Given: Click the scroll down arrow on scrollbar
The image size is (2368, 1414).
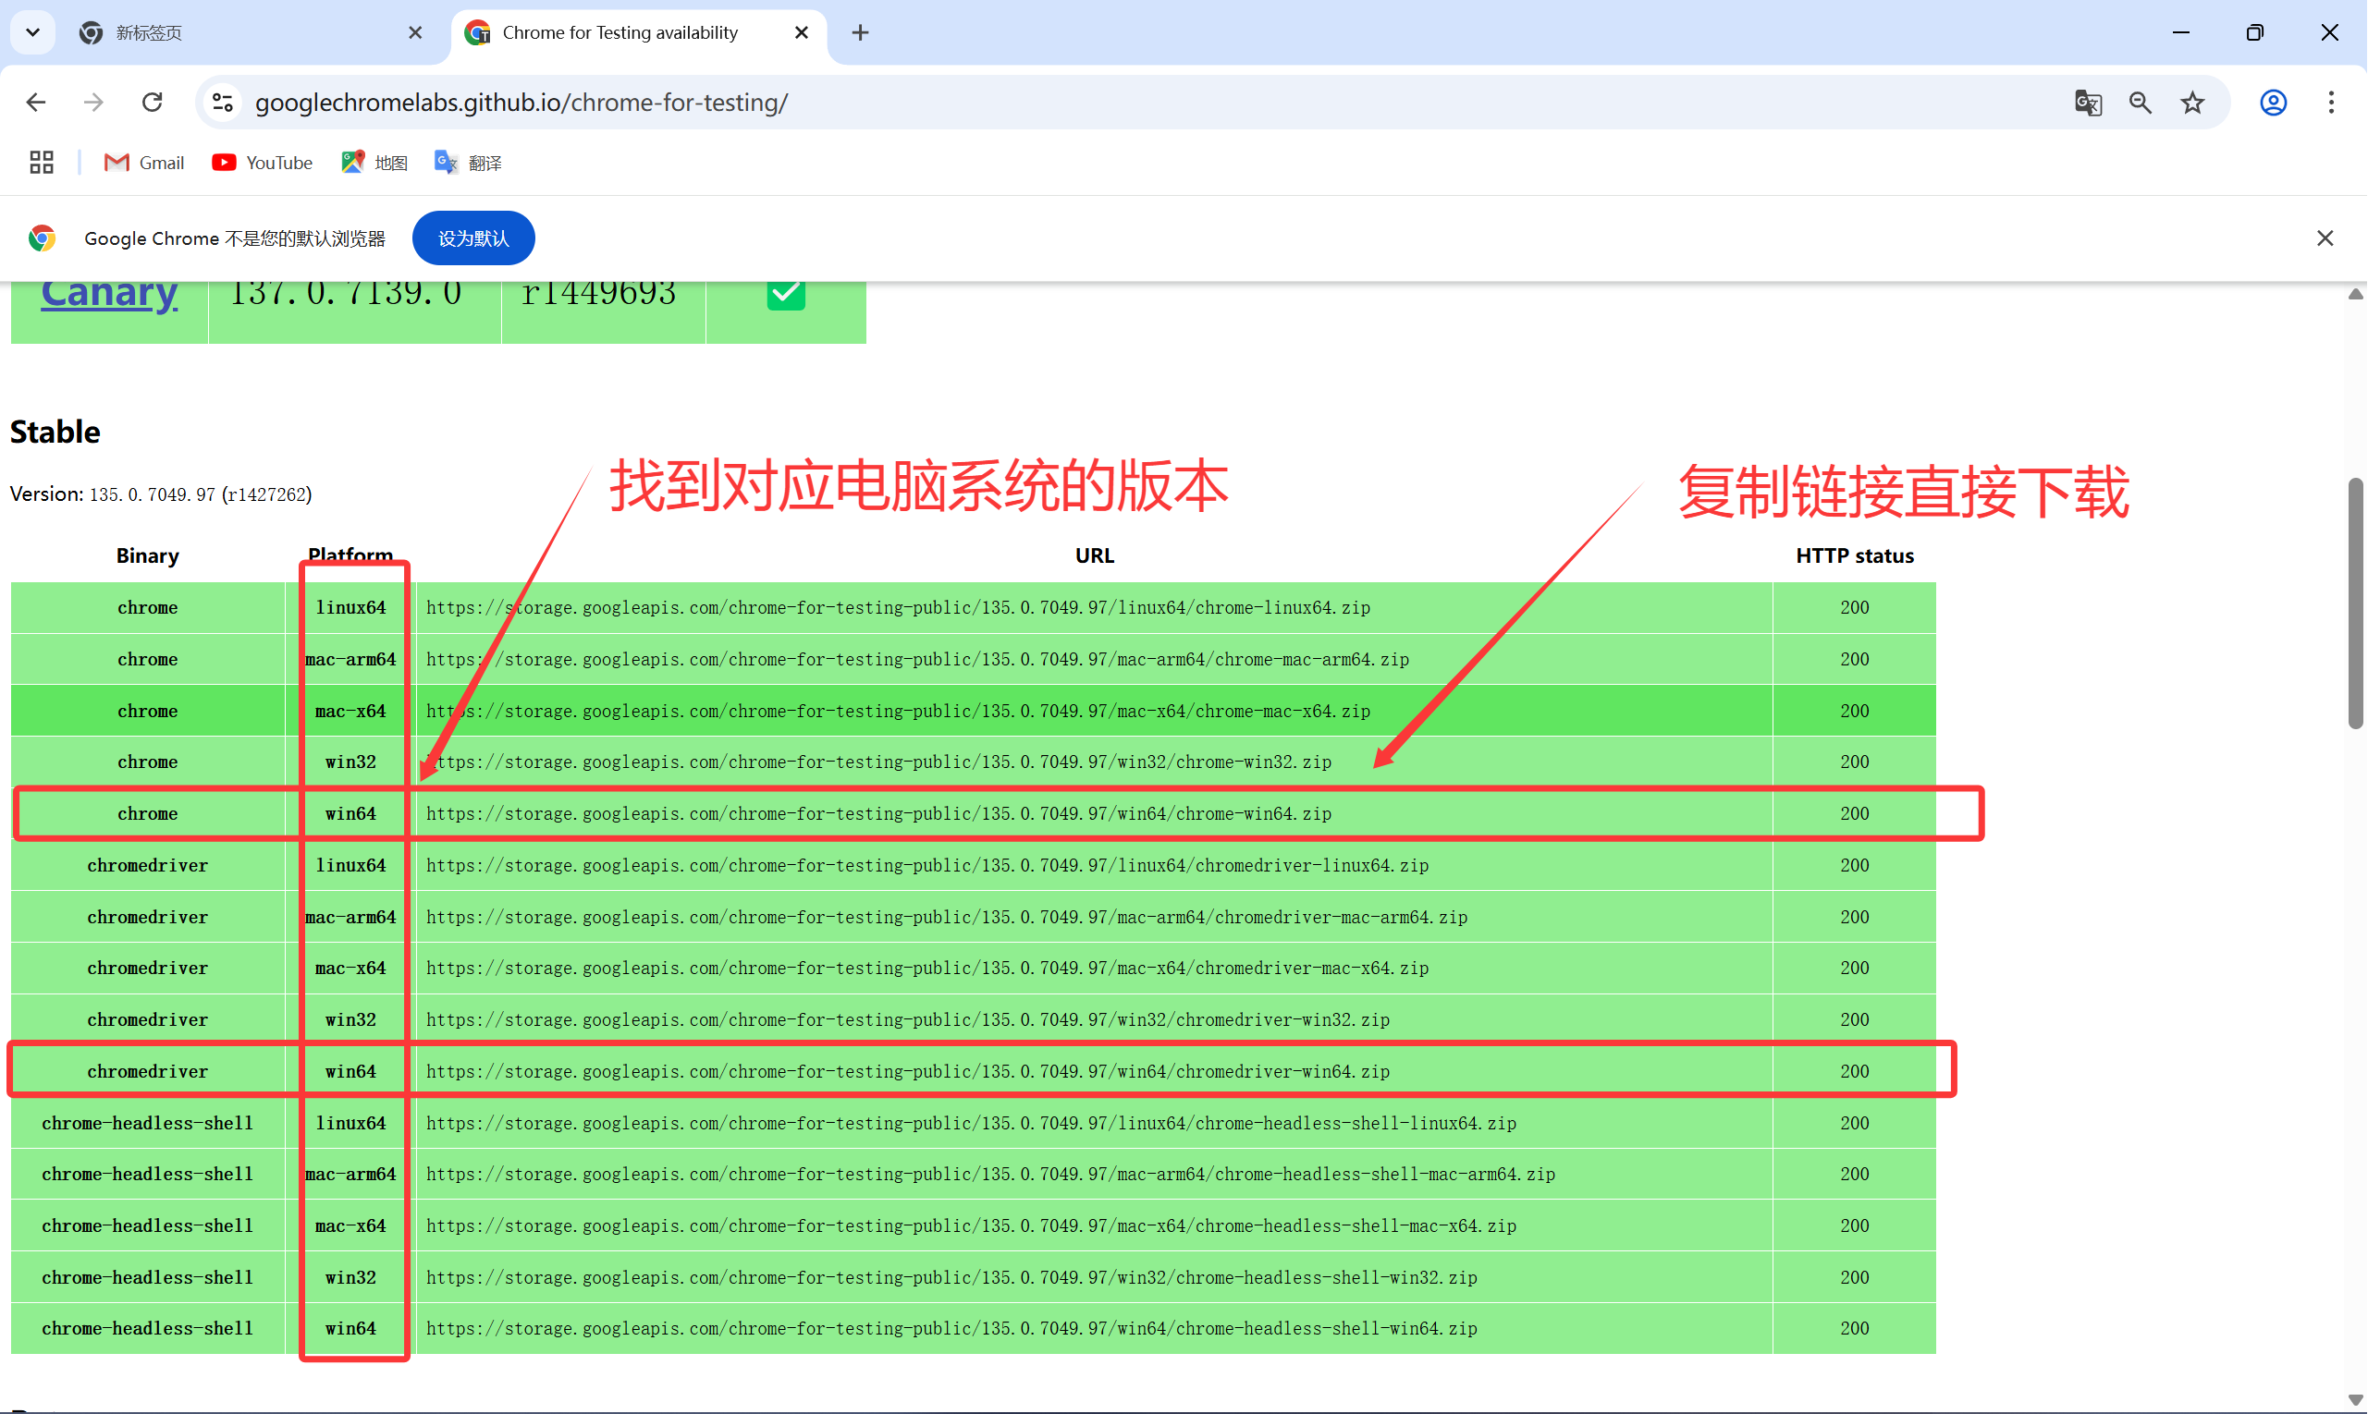Looking at the screenshot, I should pos(2355,1400).
